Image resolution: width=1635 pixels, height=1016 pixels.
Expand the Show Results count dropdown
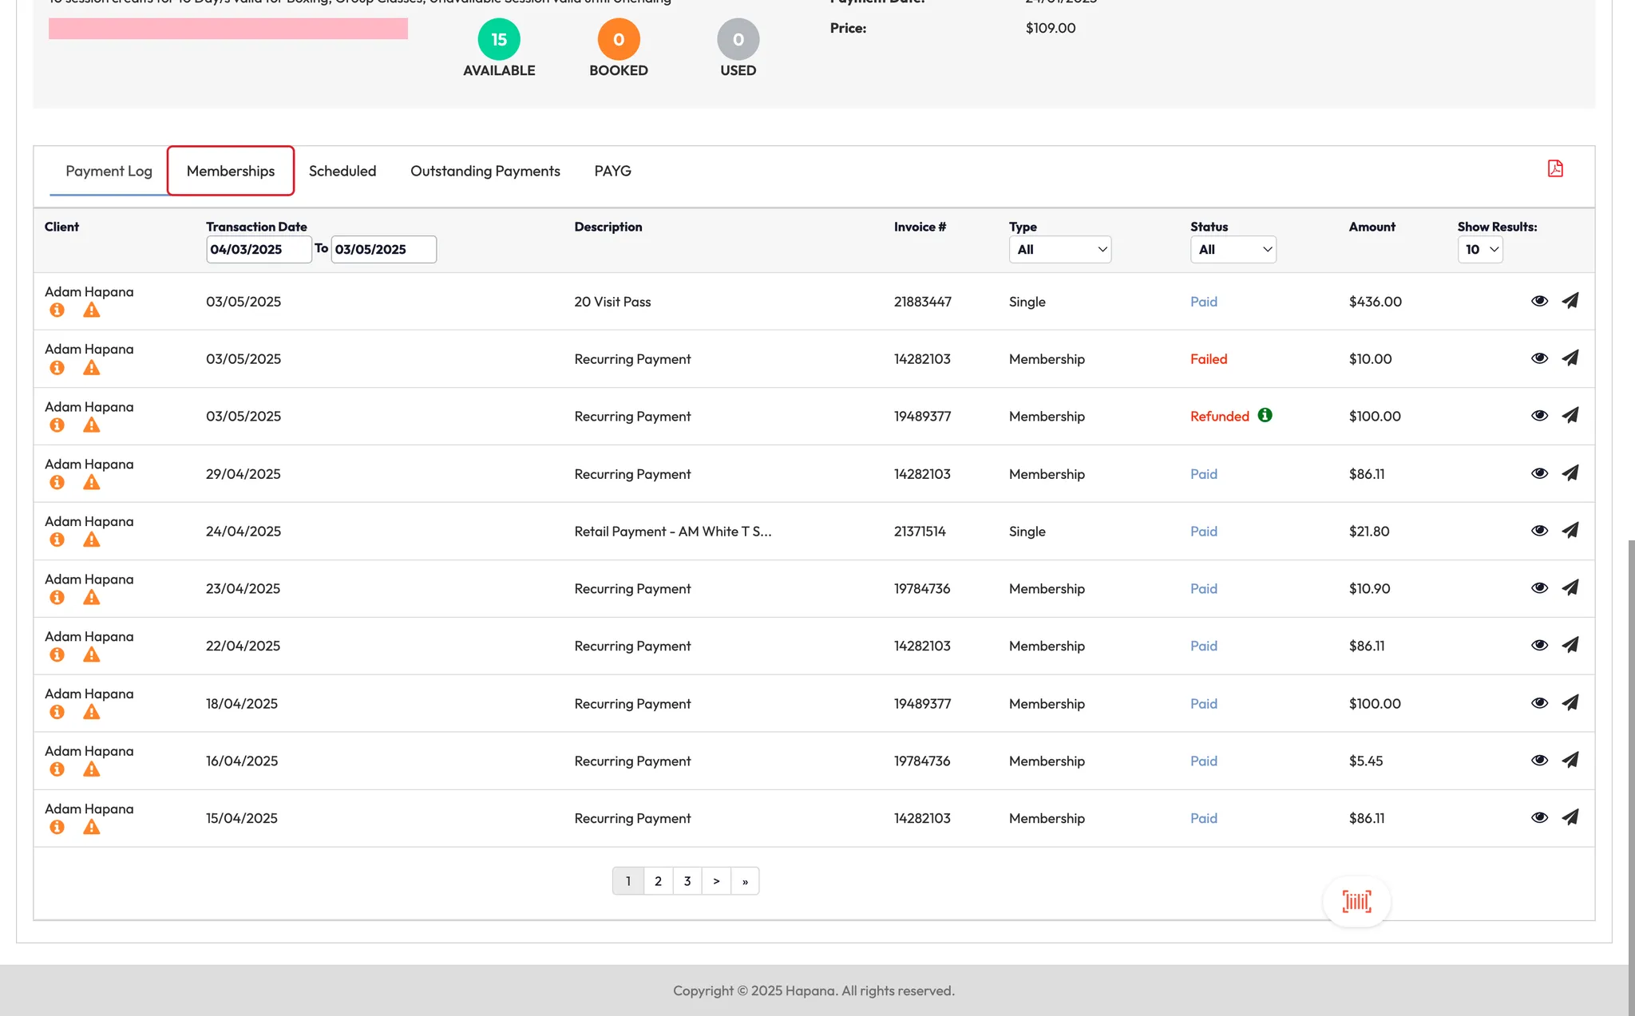pos(1480,250)
